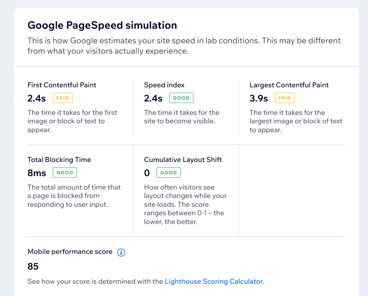This screenshot has height=296, width=368.
Task: Click the 2.4s First Contentful Paint value
Action: point(37,98)
